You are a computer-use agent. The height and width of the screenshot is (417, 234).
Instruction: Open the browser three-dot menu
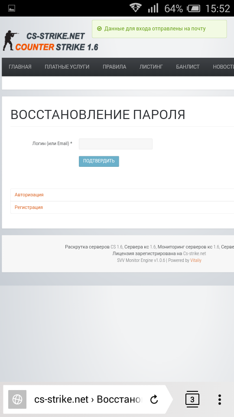click(219, 400)
